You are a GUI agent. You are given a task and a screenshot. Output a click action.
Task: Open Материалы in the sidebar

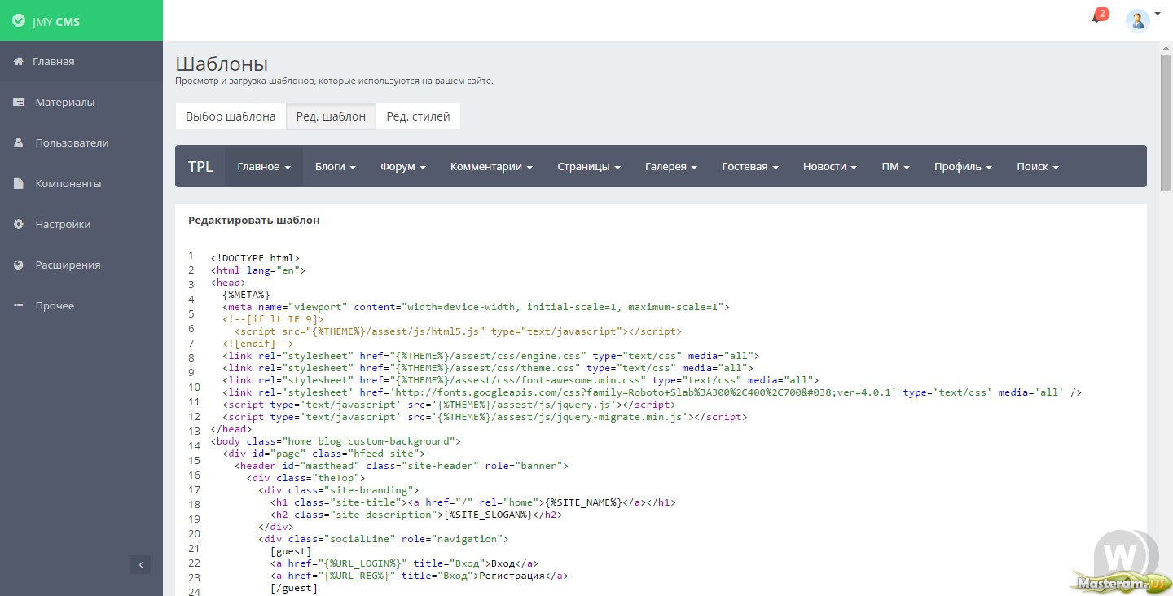pyautogui.click(x=81, y=102)
